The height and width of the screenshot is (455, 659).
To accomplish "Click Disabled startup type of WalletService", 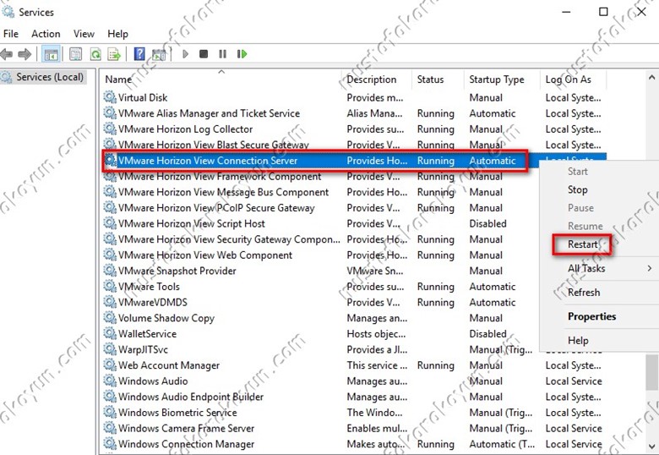I will click(x=487, y=333).
